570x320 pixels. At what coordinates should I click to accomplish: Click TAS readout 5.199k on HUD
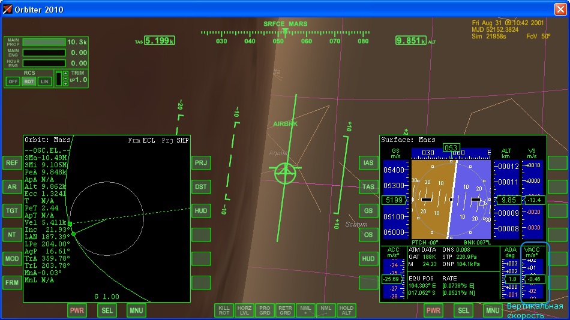click(x=160, y=41)
